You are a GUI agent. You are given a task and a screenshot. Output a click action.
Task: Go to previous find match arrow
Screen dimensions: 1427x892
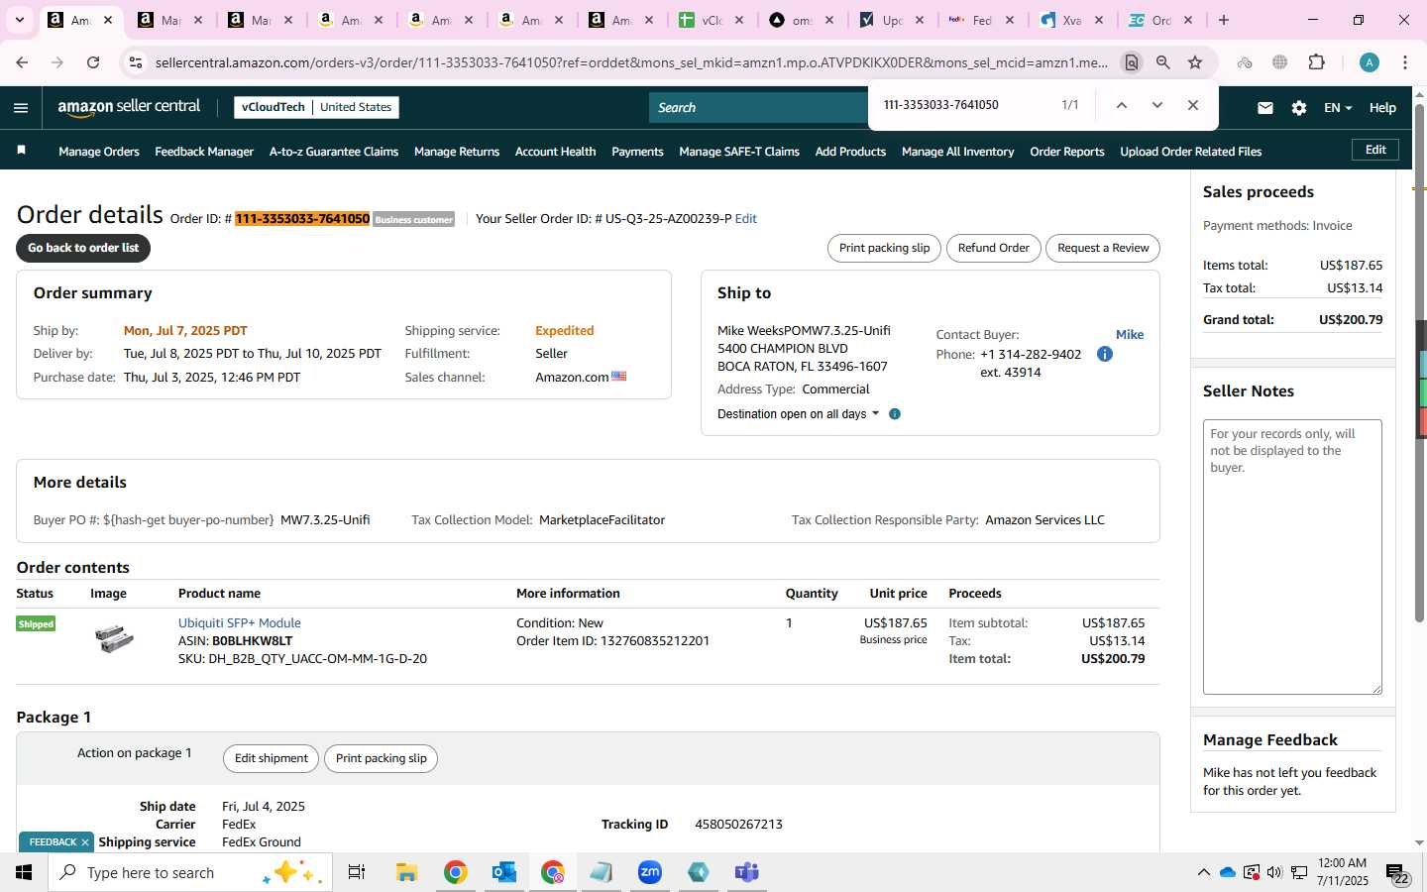[1121, 105]
